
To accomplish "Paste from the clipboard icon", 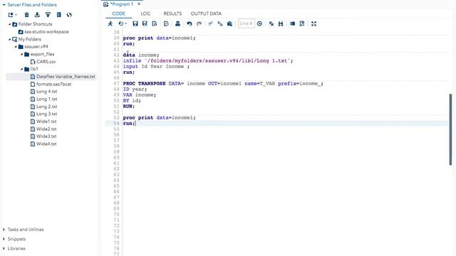I will click(x=229, y=23).
